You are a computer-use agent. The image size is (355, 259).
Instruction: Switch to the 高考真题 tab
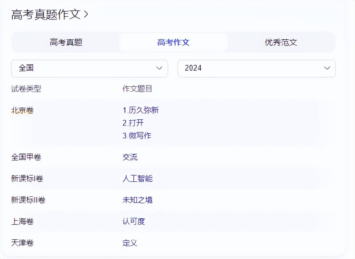point(66,42)
